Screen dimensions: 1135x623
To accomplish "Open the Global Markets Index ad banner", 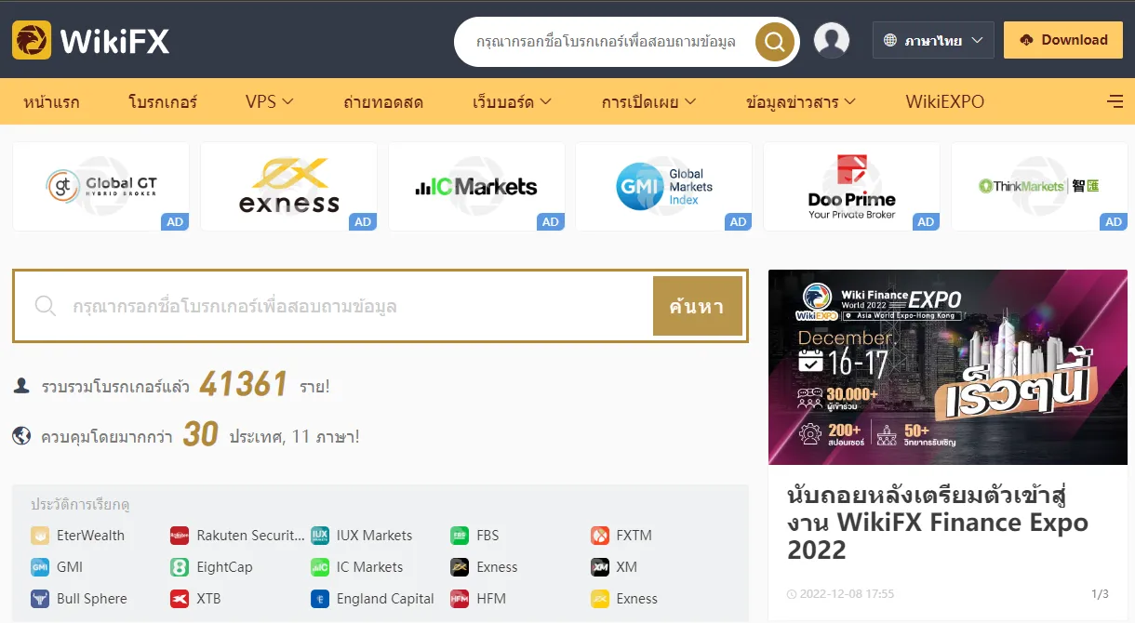I will pos(664,186).
